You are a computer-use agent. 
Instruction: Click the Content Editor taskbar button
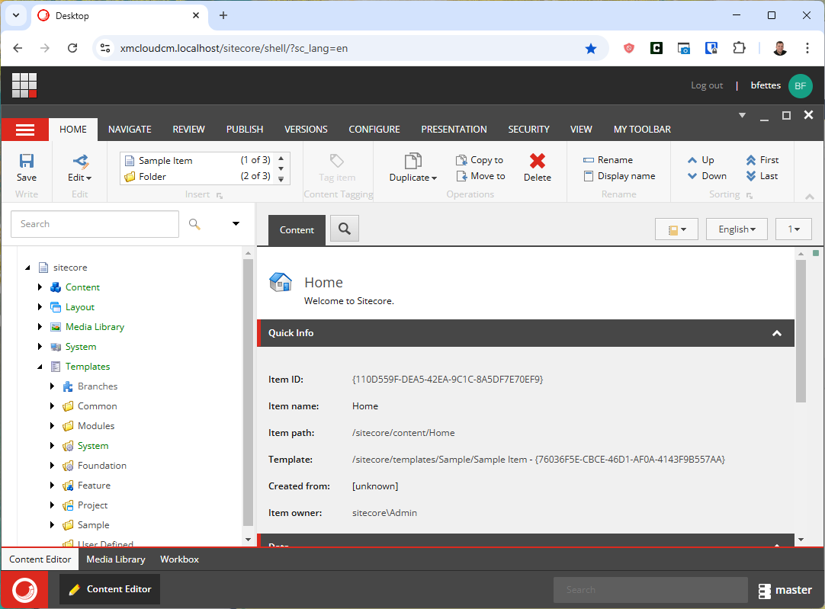[110, 589]
